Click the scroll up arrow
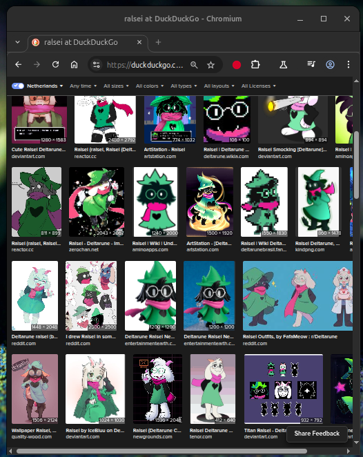363x457 pixels. [356, 81]
